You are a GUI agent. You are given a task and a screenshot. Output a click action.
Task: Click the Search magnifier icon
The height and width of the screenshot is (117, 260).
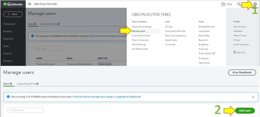tap(239, 4)
